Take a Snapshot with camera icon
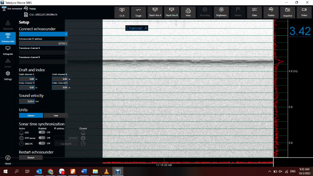 (x=288, y=12)
